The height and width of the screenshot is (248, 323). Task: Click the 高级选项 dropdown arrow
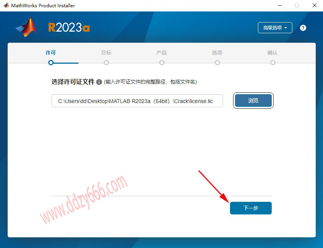pos(285,28)
